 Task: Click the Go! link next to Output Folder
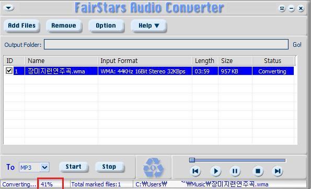(297, 45)
